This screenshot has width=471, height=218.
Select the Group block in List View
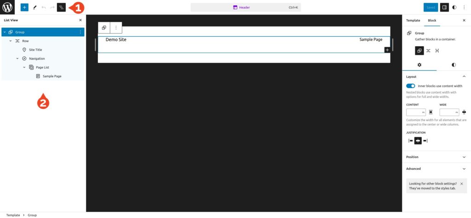(43, 32)
